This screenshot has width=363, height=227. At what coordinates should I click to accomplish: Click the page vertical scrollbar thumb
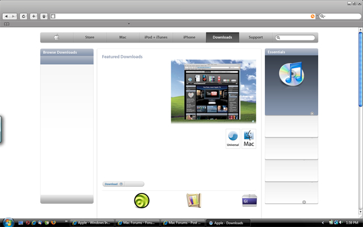click(x=360, y=69)
